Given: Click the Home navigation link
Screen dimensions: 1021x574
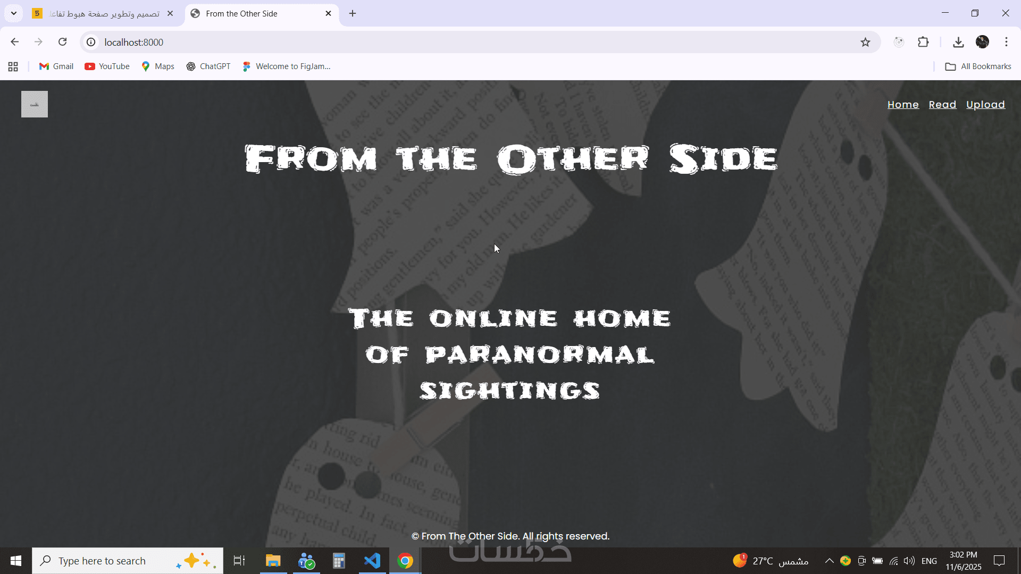Looking at the screenshot, I should pyautogui.click(x=903, y=105).
